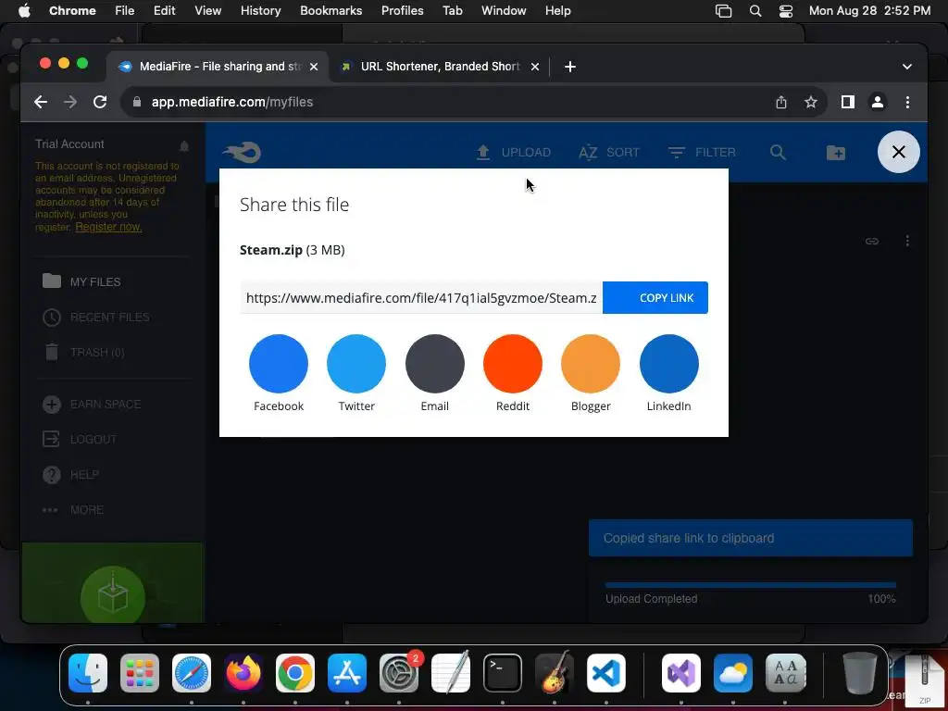
Task: Open the Window menu
Action: [x=504, y=11]
